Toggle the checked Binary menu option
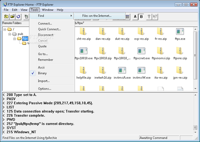Image resolution: width=200 pixels, height=142 pixels. (x=52, y=73)
